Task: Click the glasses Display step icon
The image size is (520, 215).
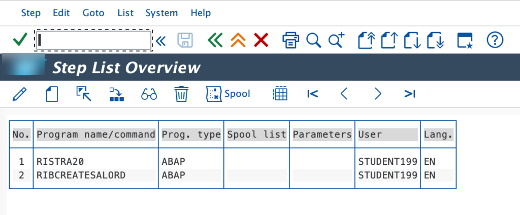Action: 149,94
